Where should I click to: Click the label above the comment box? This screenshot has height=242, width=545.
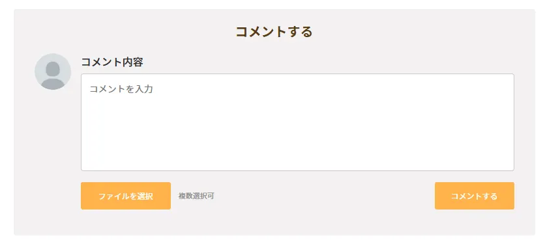pos(112,62)
